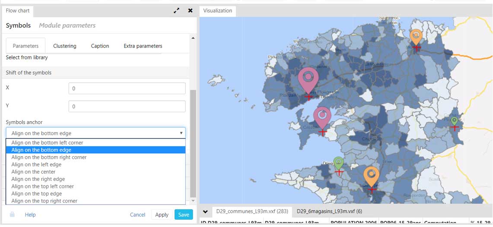Switch to the Caption tab
The width and height of the screenshot is (493, 227).
pos(100,46)
